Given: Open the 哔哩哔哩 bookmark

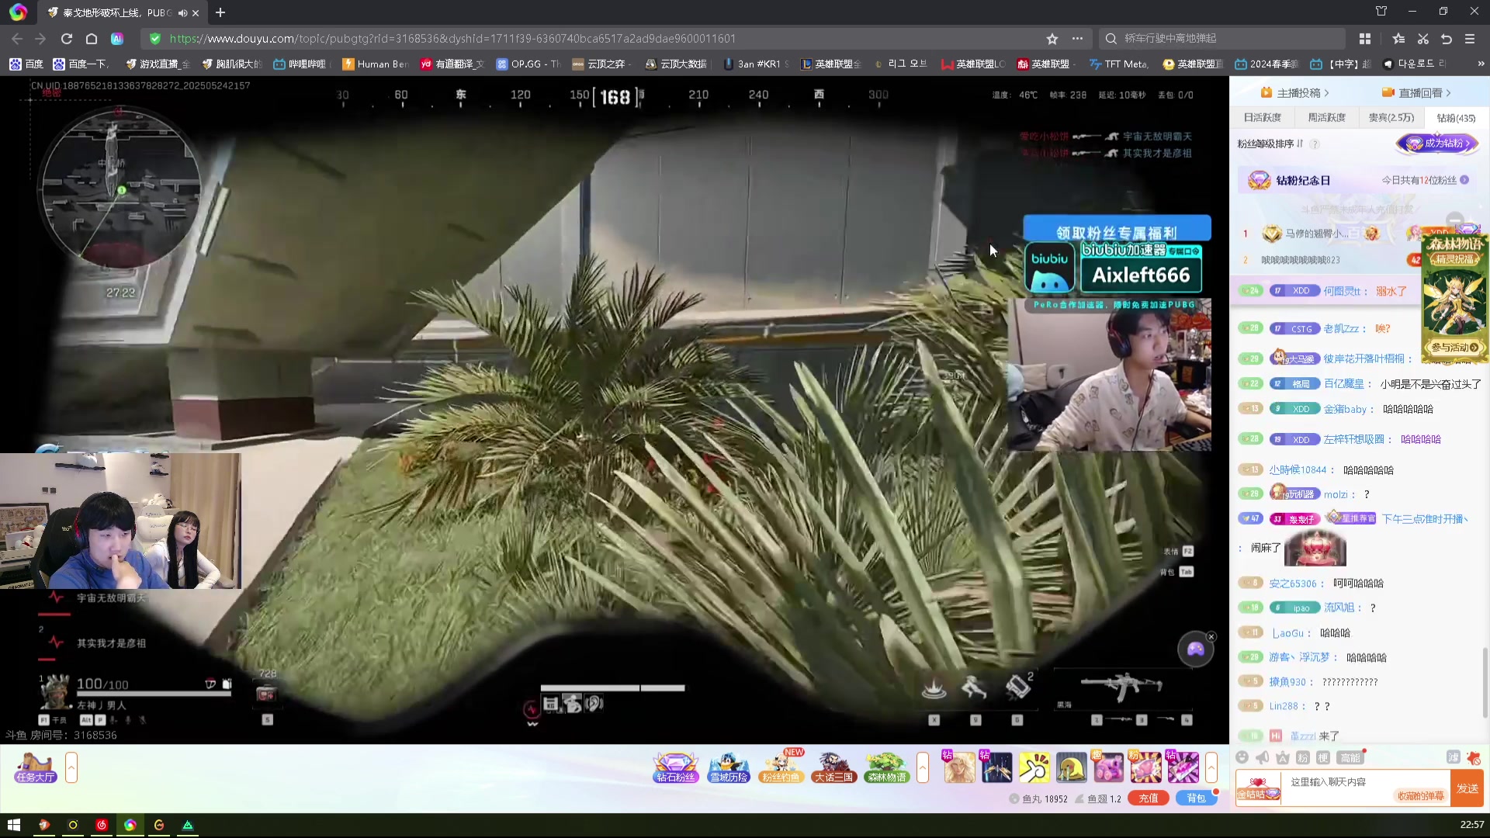Looking at the screenshot, I should tap(300, 64).
